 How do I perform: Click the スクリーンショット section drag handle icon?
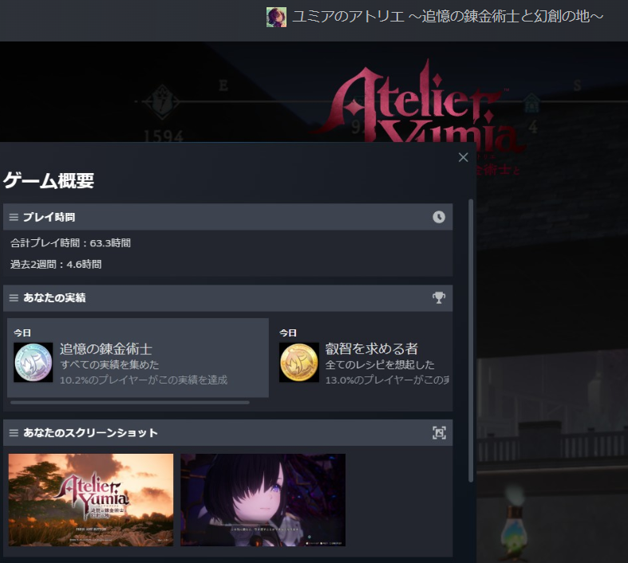[14, 433]
